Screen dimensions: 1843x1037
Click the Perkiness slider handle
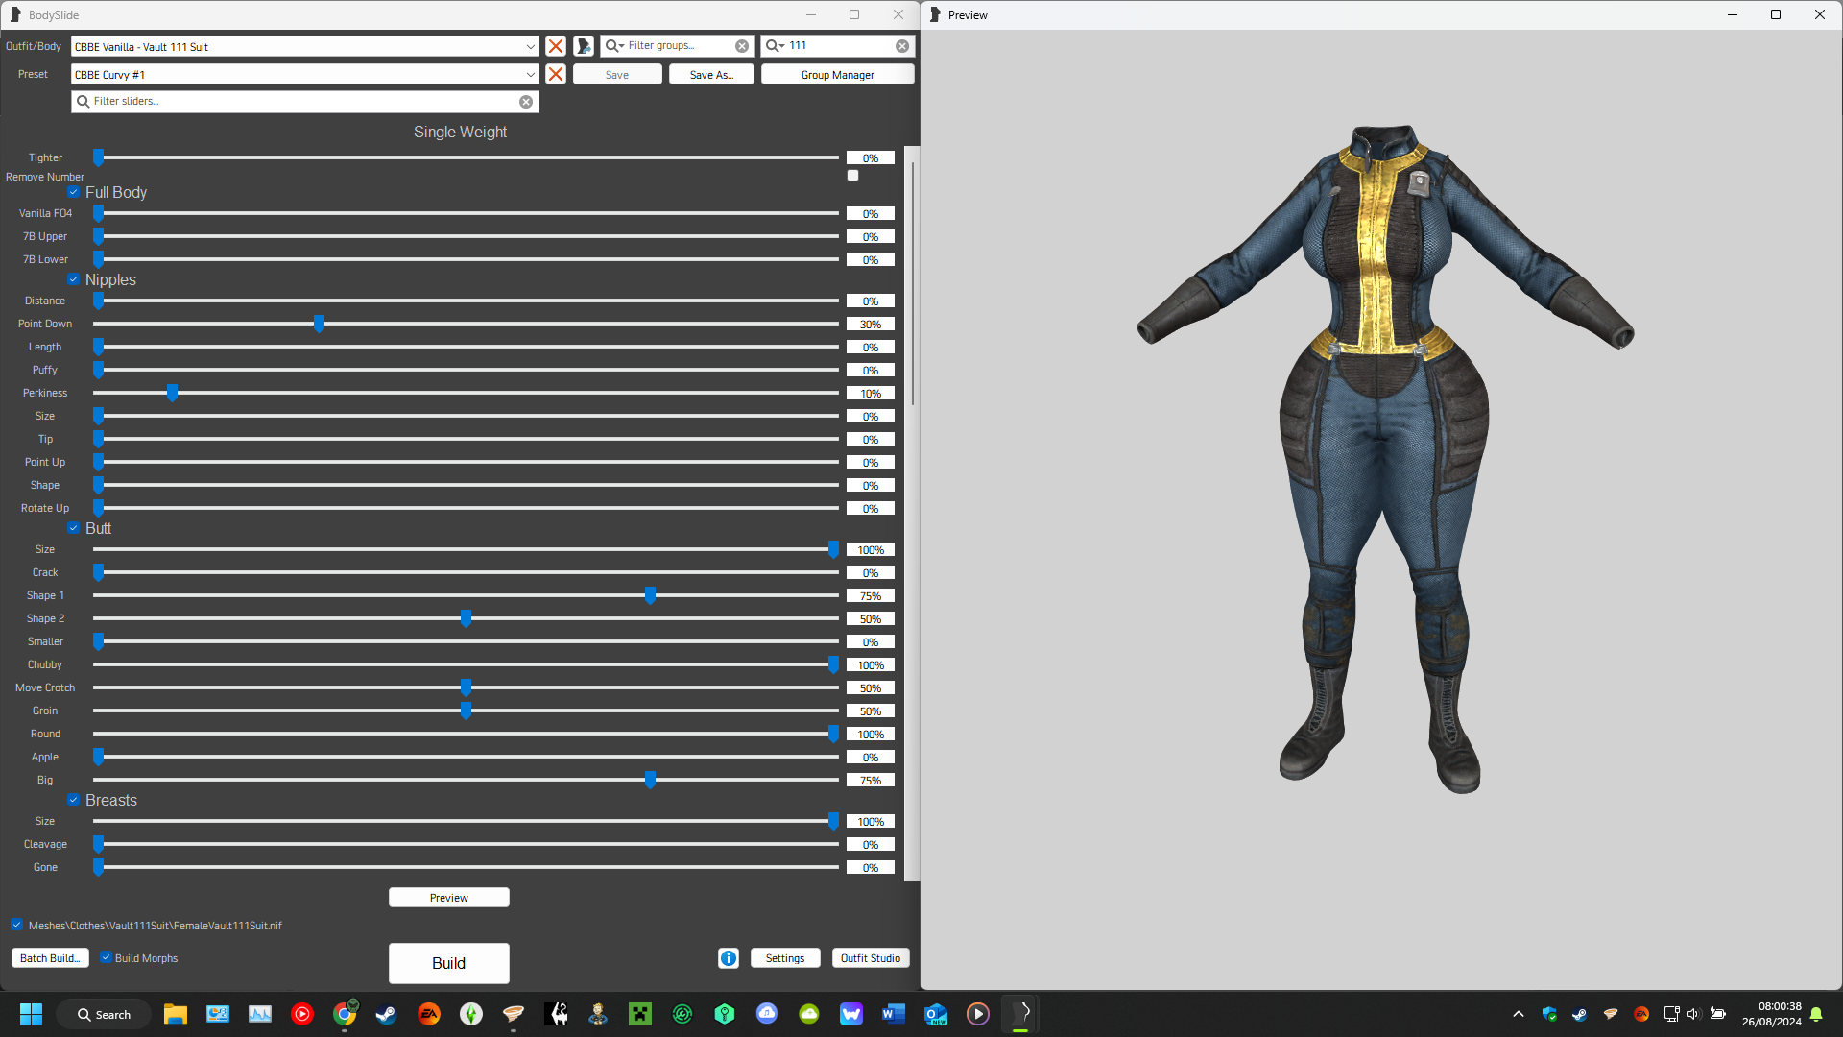172,393
